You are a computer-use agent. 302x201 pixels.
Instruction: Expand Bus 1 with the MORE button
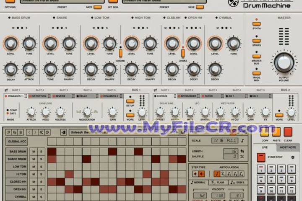tap(130, 115)
